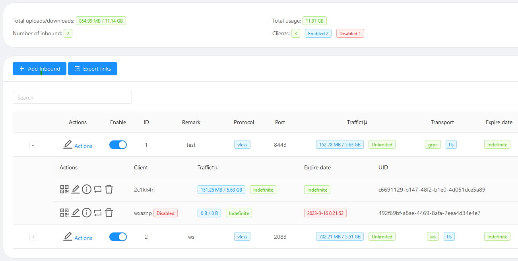Viewport: 518px width, 261px height.
Task: Disable the test inbound switch
Action: point(118,145)
